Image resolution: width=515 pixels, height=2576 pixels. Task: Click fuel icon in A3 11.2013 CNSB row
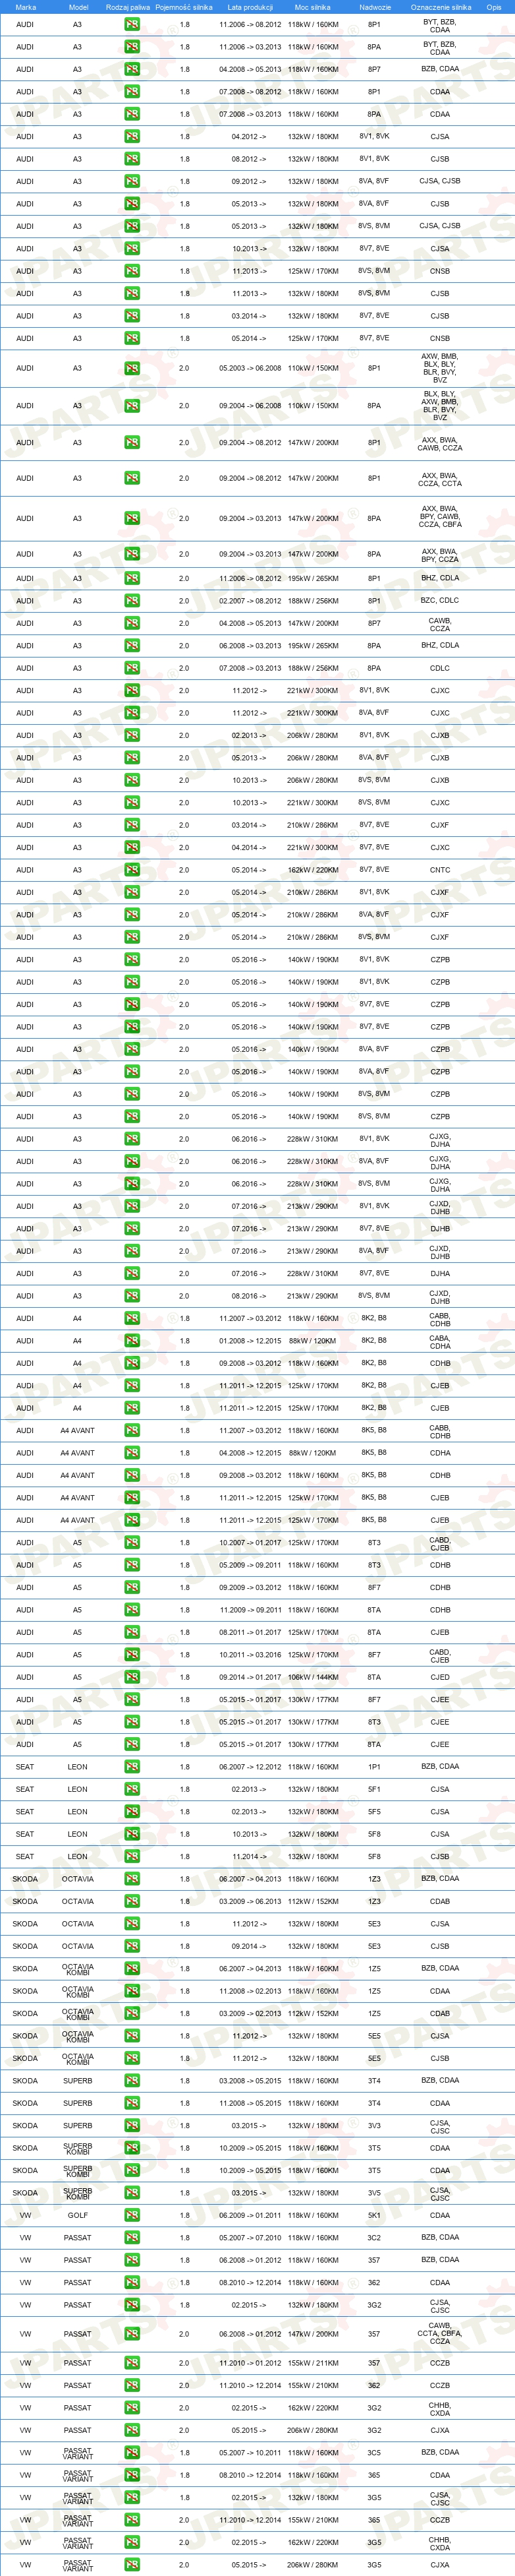click(x=132, y=271)
